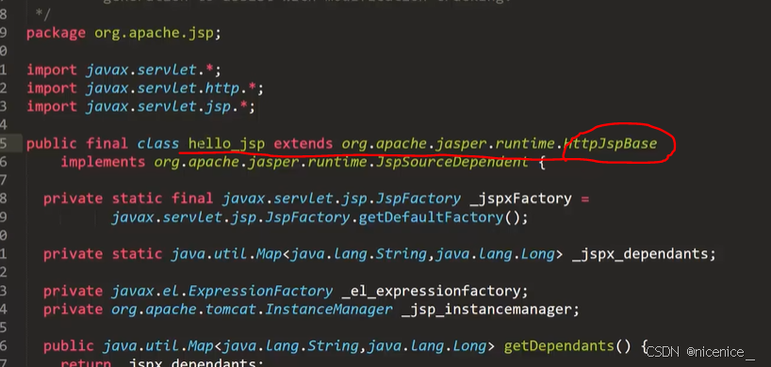The width and height of the screenshot is (771, 367).
Task: Click the JspSourceDependent interface name
Action: coord(451,162)
